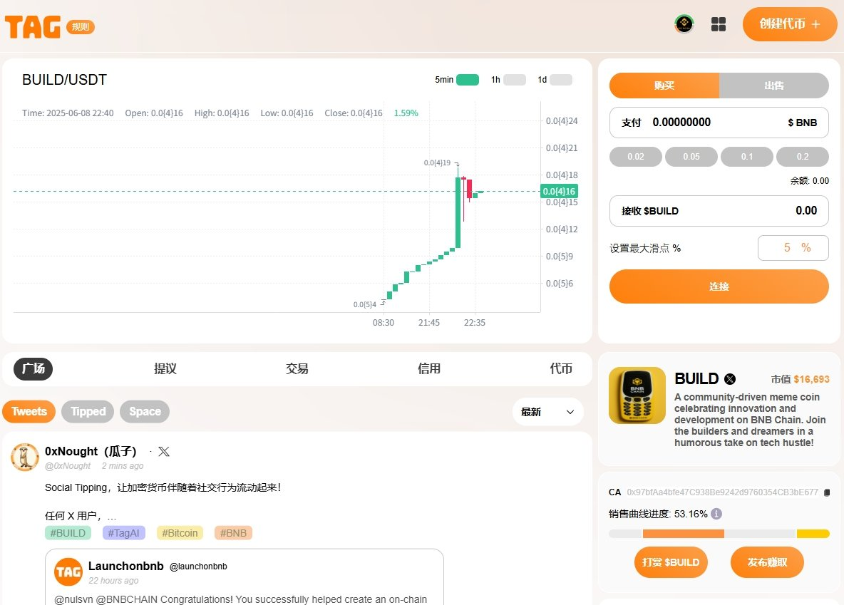Click the orange 连接 connect button

tap(719, 286)
